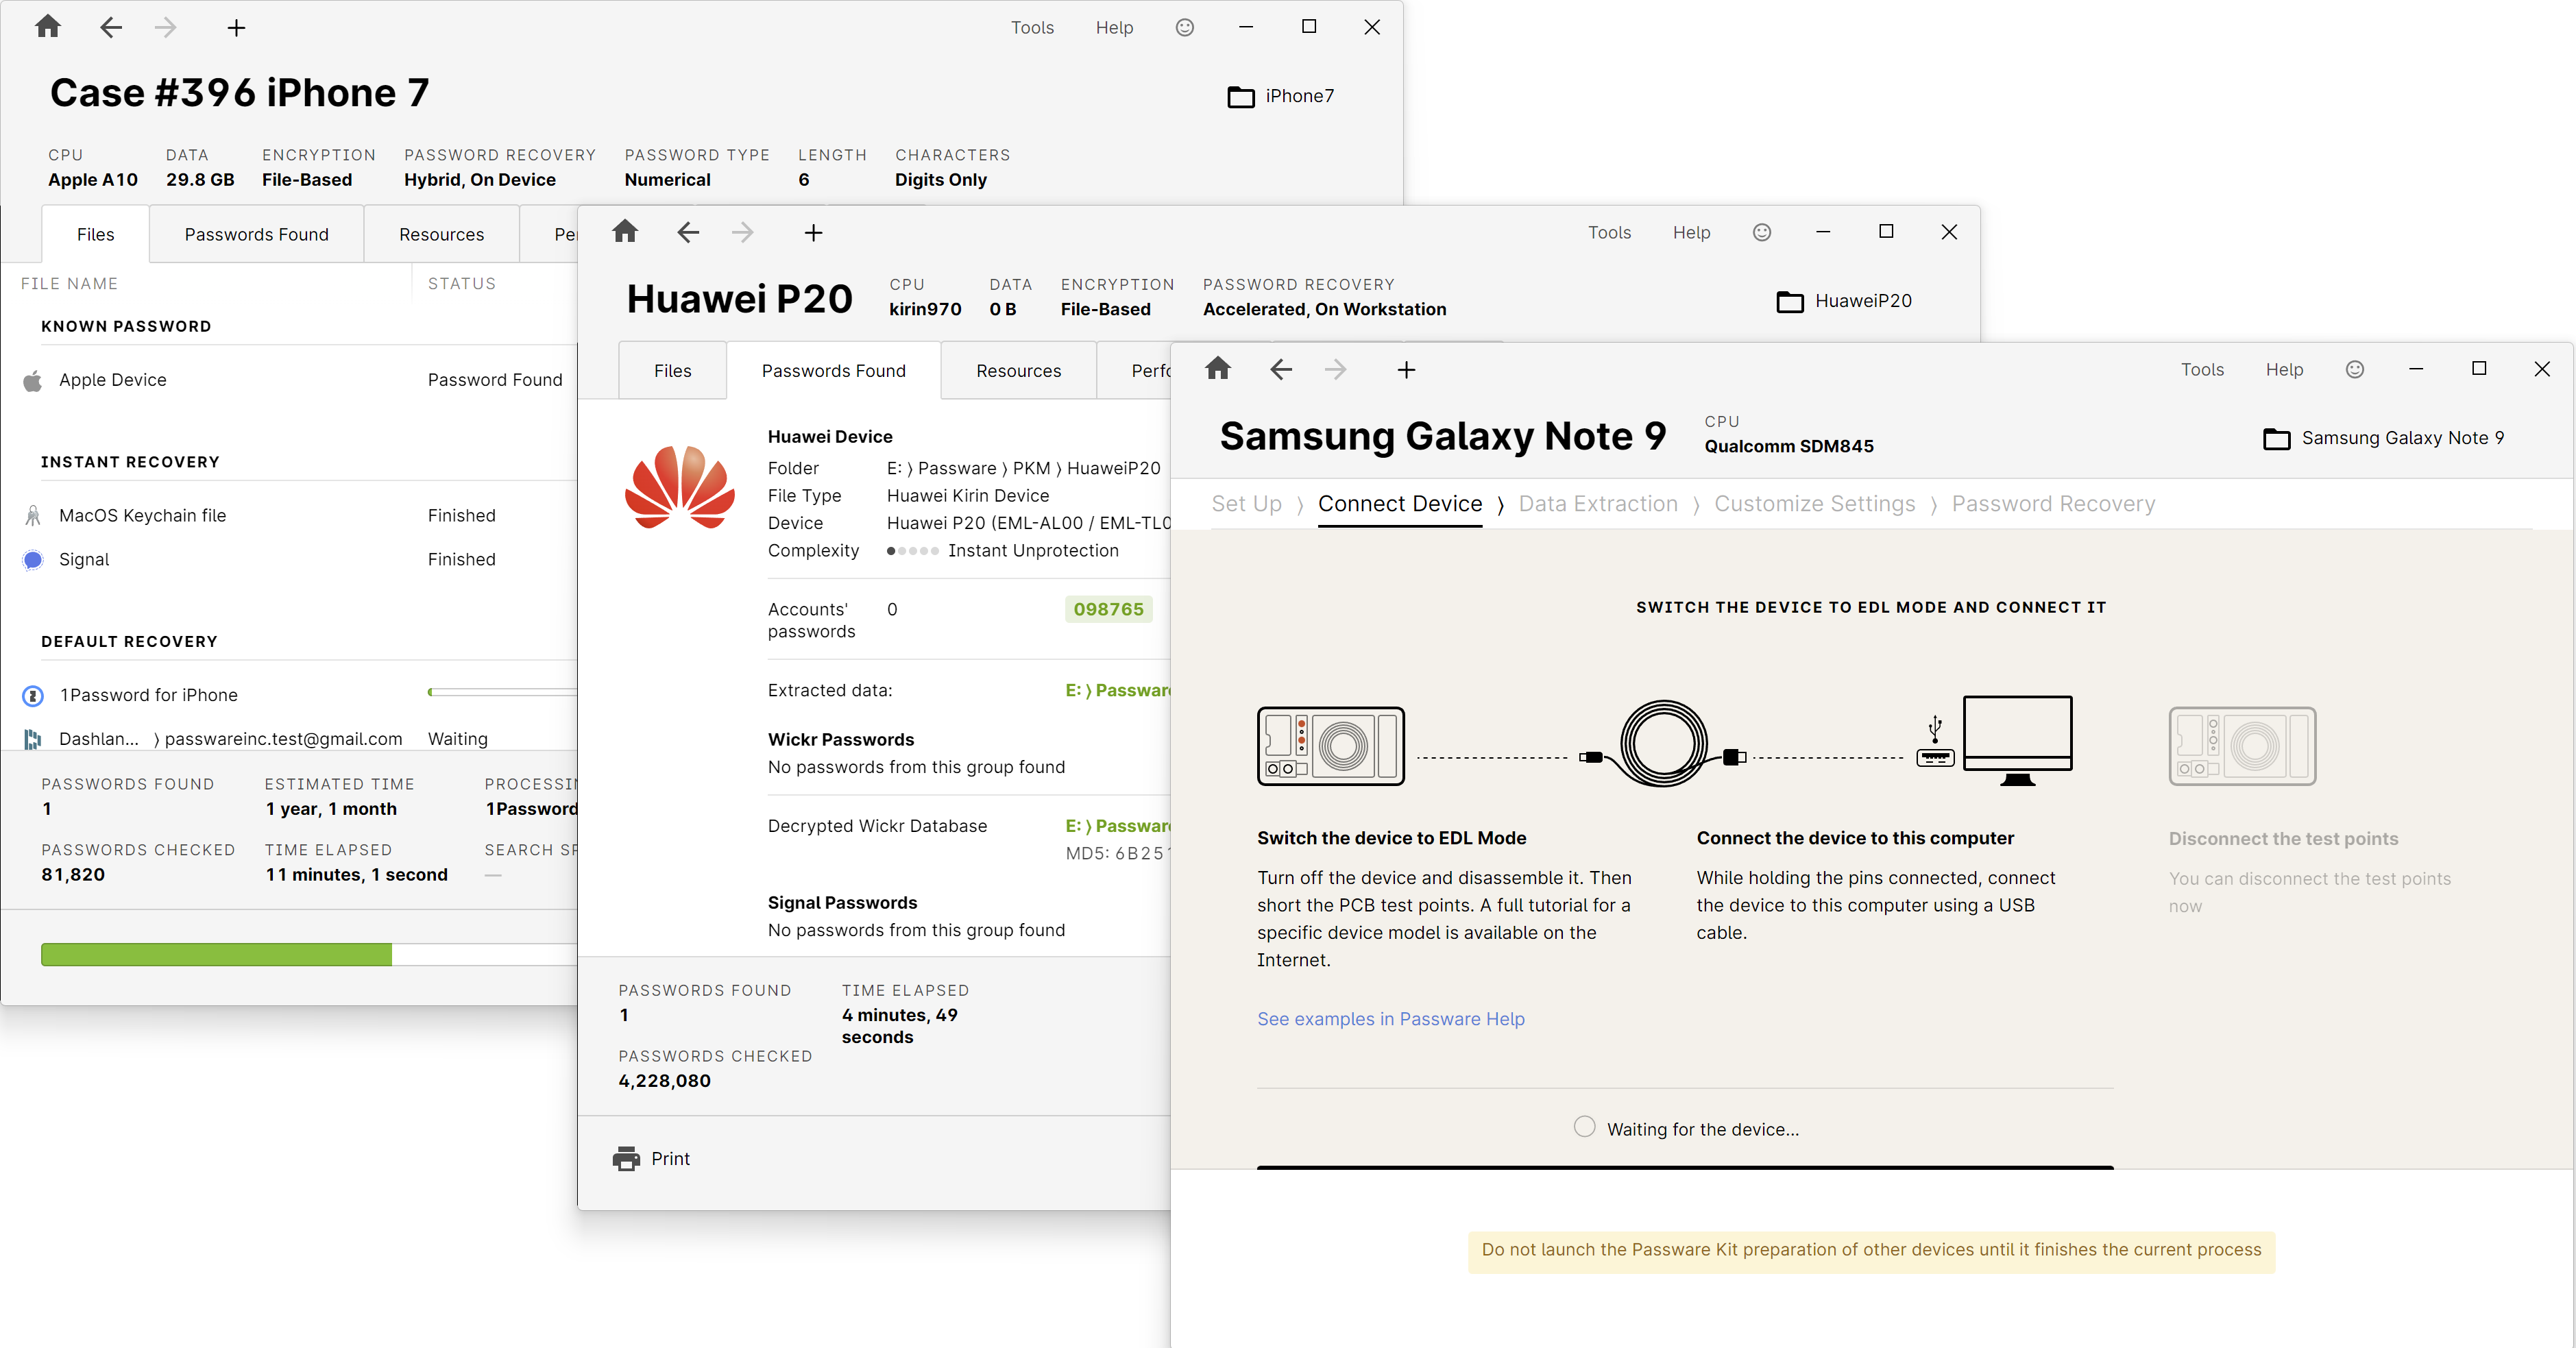Image resolution: width=2576 pixels, height=1348 pixels.
Task: Select the Dashlane entry icon
Action: click(x=33, y=739)
